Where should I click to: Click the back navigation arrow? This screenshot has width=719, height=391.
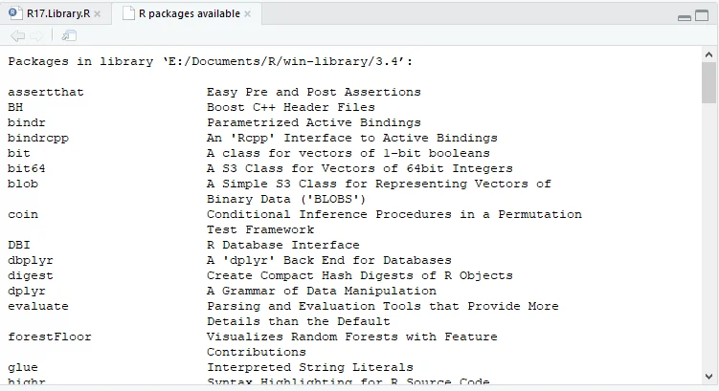[x=16, y=36]
